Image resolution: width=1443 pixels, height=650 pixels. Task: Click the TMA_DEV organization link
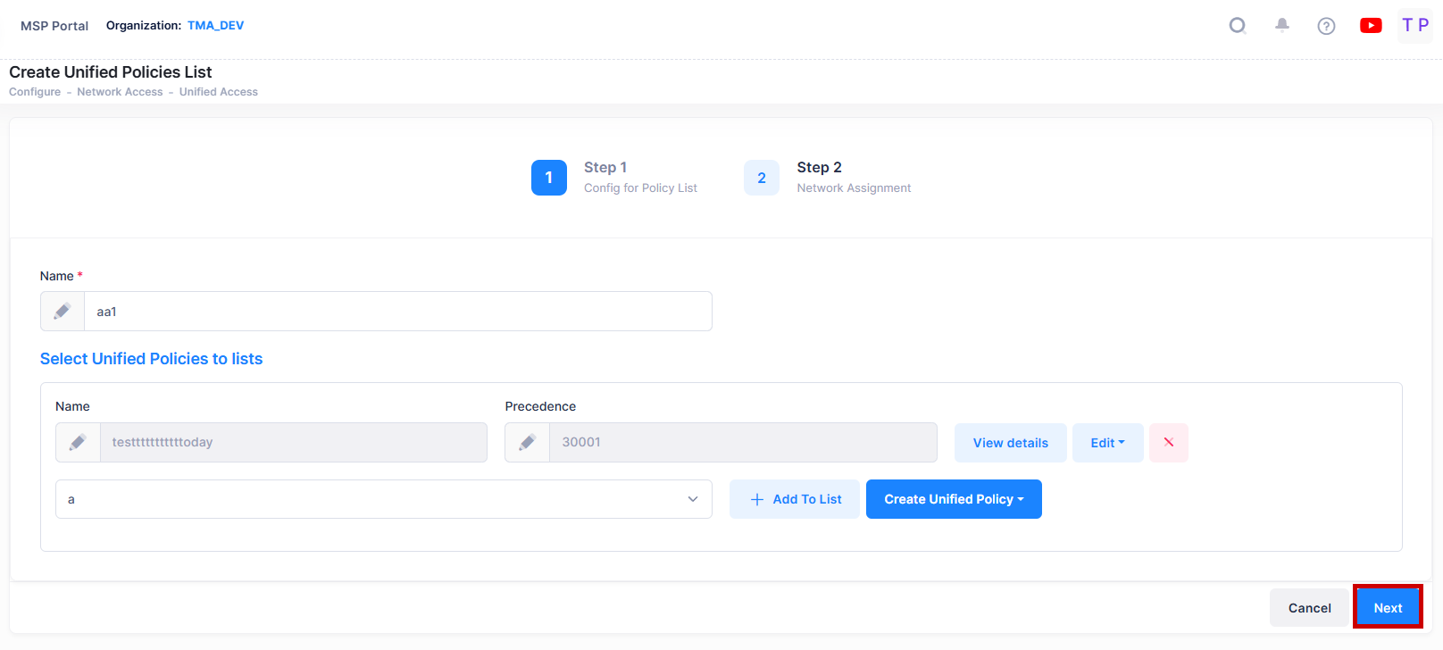[215, 26]
